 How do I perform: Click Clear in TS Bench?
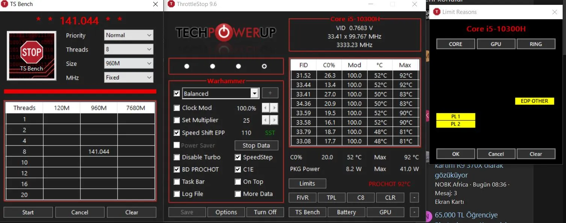(131, 212)
